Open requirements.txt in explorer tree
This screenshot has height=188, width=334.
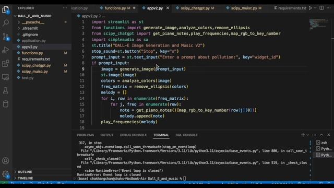click(x=42, y=59)
